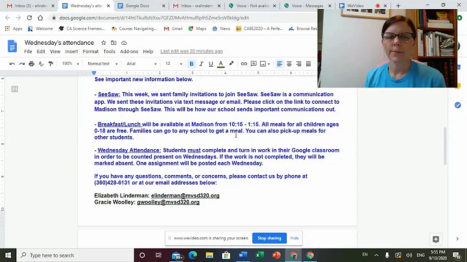This screenshot has height=262, width=467.
Task: View the cloud document status icon
Action: pyautogui.click(x=124, y=43)
